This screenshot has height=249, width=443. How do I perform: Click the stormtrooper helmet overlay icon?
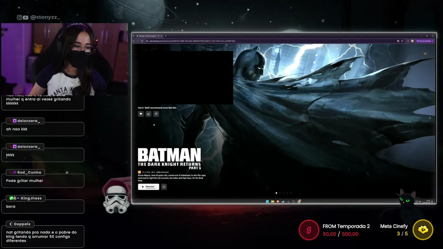(x=116, y=199)
